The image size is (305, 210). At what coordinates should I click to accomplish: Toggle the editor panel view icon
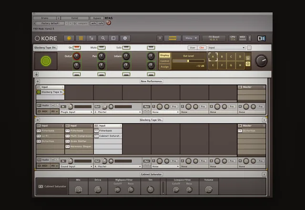coord(113,38)
